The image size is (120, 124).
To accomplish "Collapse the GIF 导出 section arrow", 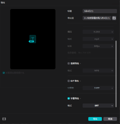I will click(x=80, y=81).
